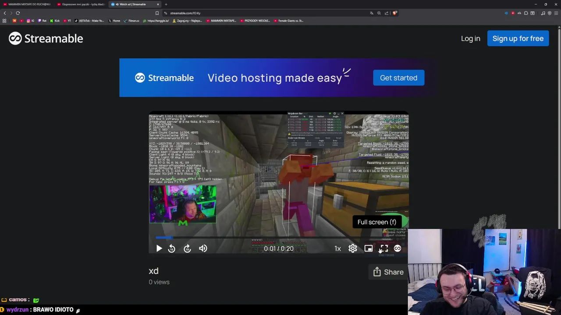561x315 pixels.
Task: Open video settings gear
Action: 353,248
